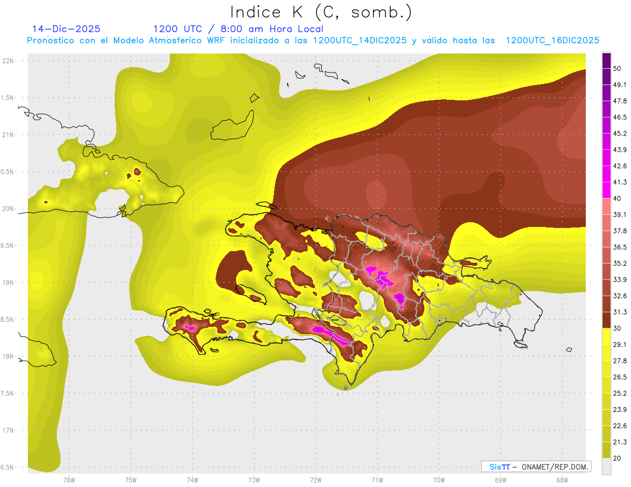Click the legend value "41.3"
The width and height of the screenshot is (631, 487).
coord(620,182)
